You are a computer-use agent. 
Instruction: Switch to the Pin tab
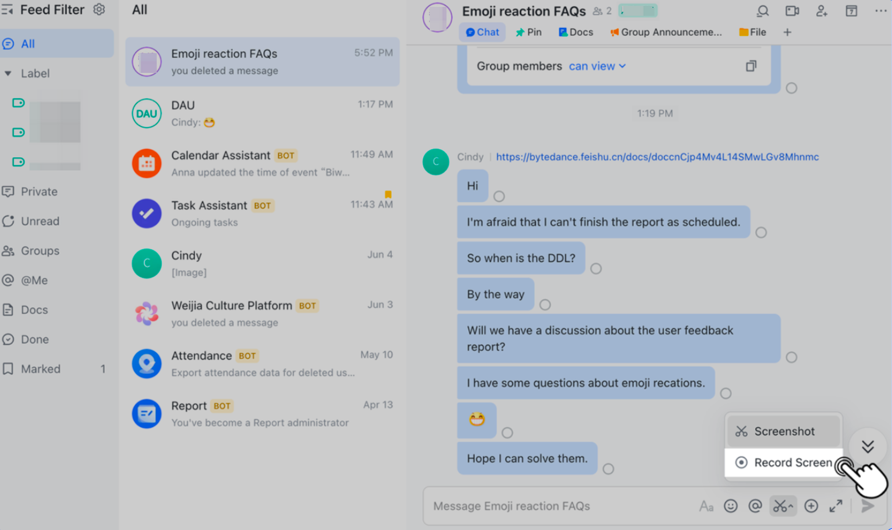[528, 32]
